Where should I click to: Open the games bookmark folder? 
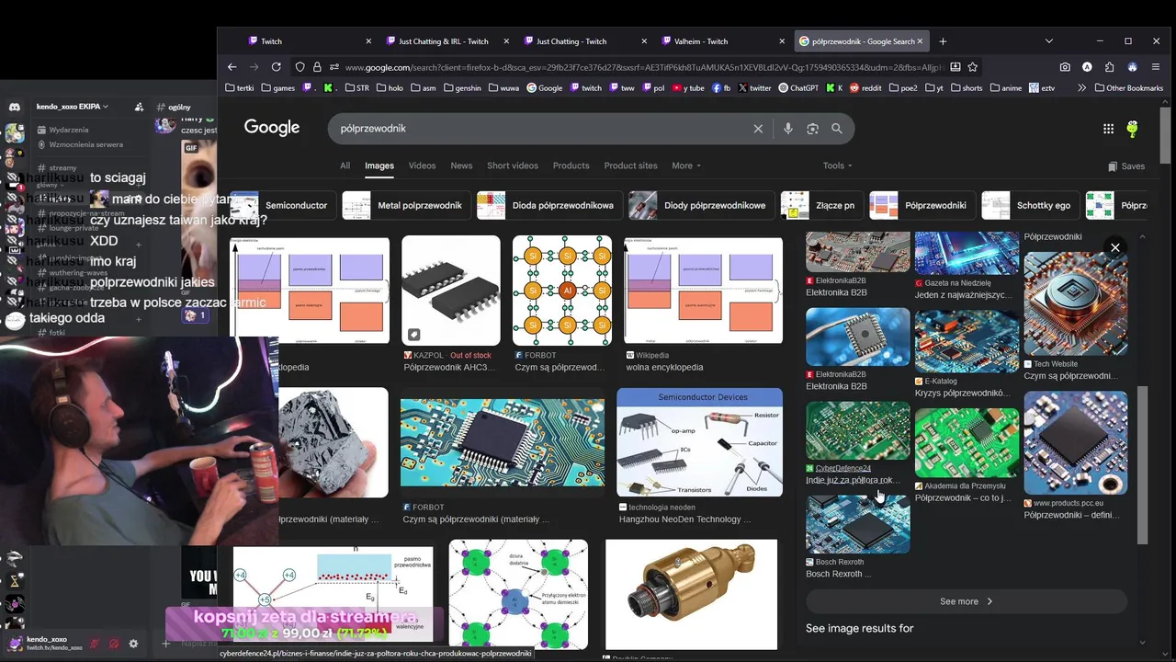point(278,88)
